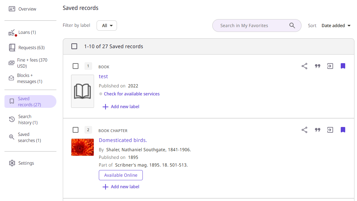Click export icon for the 'test' record
The width and height of the screenshot is (357, 201).
point(330,66)
